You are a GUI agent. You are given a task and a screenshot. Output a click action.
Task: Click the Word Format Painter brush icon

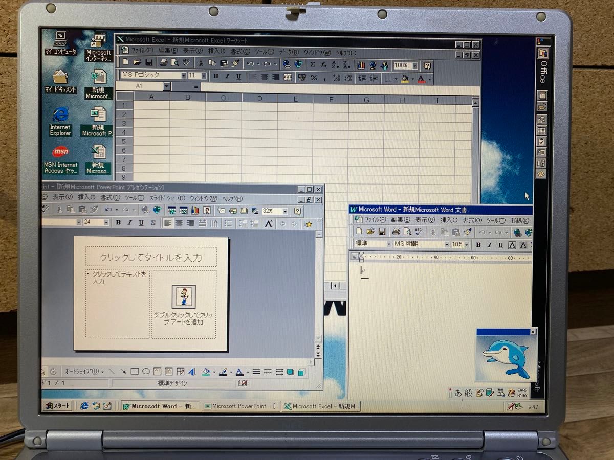(467, 232)
